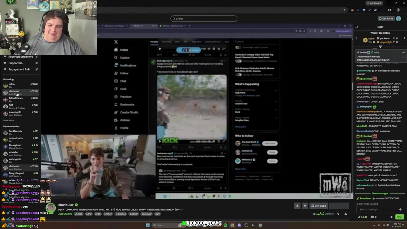The height and width of the screenshot is (229, 407).
Task: Open the discord.gg link in pinned message
Action: tap(373, 60)
